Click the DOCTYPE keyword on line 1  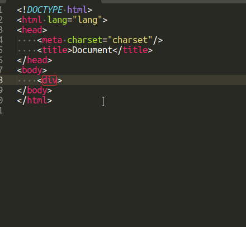[x=45, y=10]
